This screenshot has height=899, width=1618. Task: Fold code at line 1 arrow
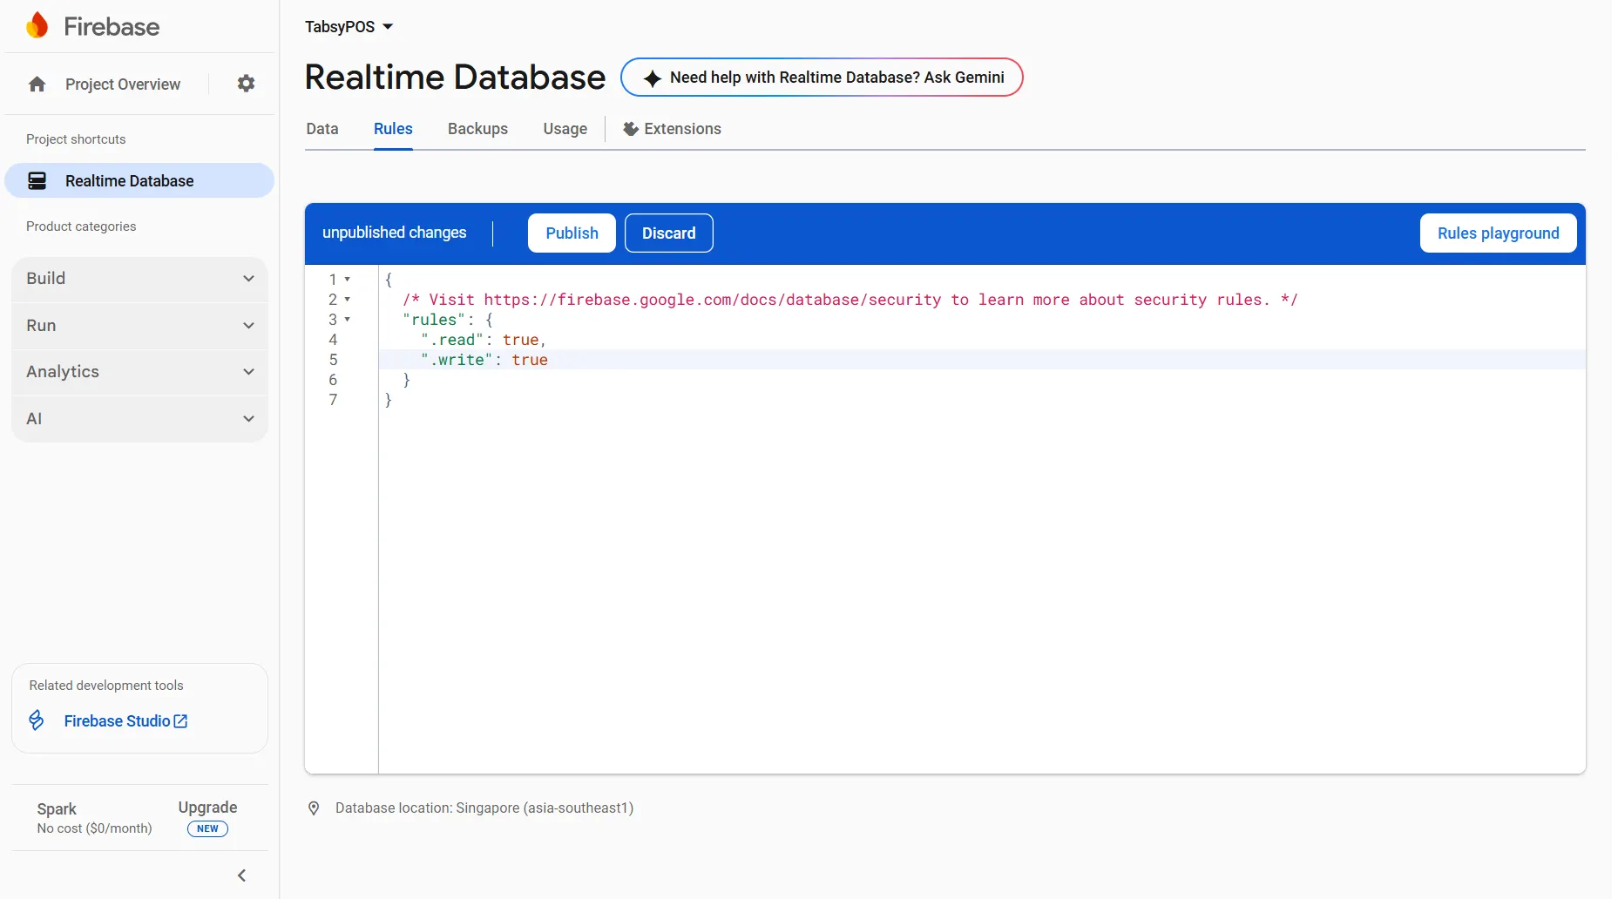point(347,280)
